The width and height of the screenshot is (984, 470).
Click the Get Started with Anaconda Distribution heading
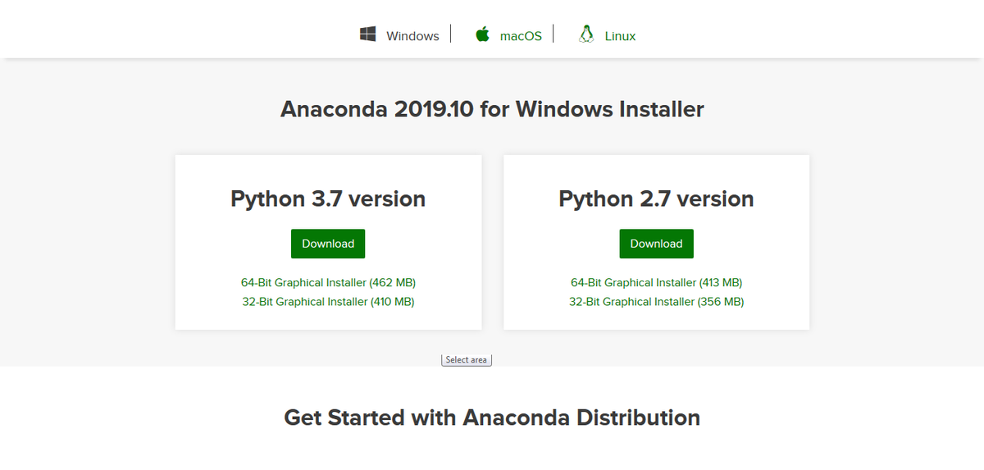[x=492, y=418]
